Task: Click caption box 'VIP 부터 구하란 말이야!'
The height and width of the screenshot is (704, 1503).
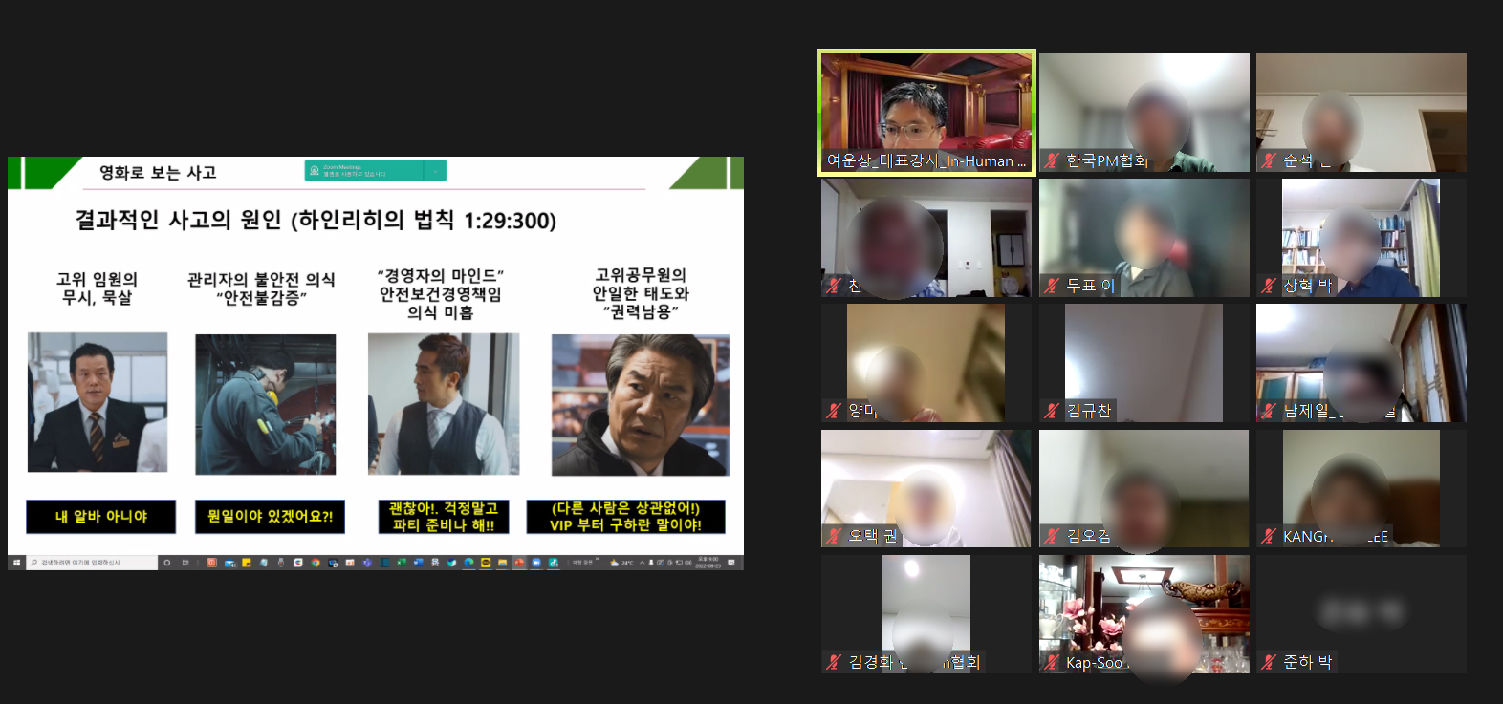Action: click(x=625, y=517)
